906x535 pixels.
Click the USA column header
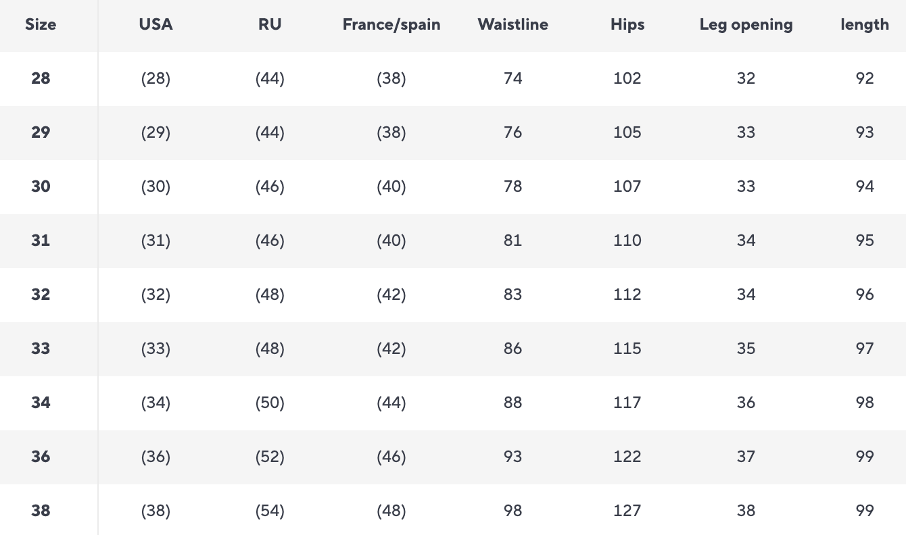click(156, 25)
